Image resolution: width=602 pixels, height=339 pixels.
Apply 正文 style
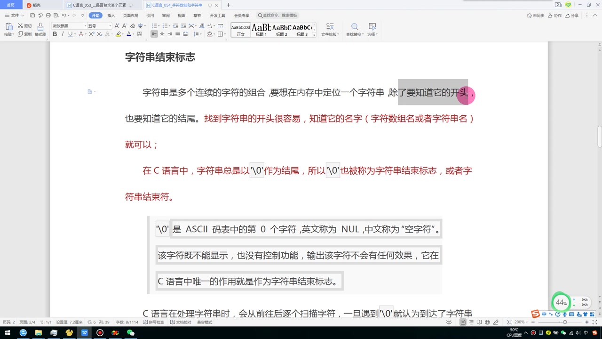click(241, 30)
